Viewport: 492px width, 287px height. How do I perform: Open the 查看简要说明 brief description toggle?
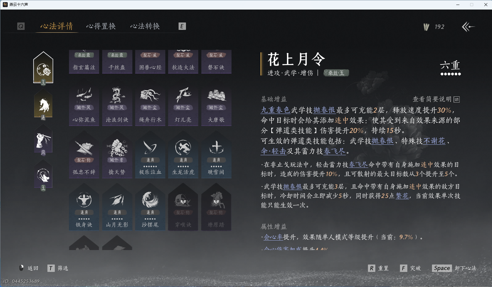[x=436, y=99]
